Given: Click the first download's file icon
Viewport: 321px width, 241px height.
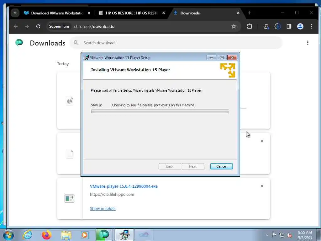Looking at the screenshot, I should point(69,101).
